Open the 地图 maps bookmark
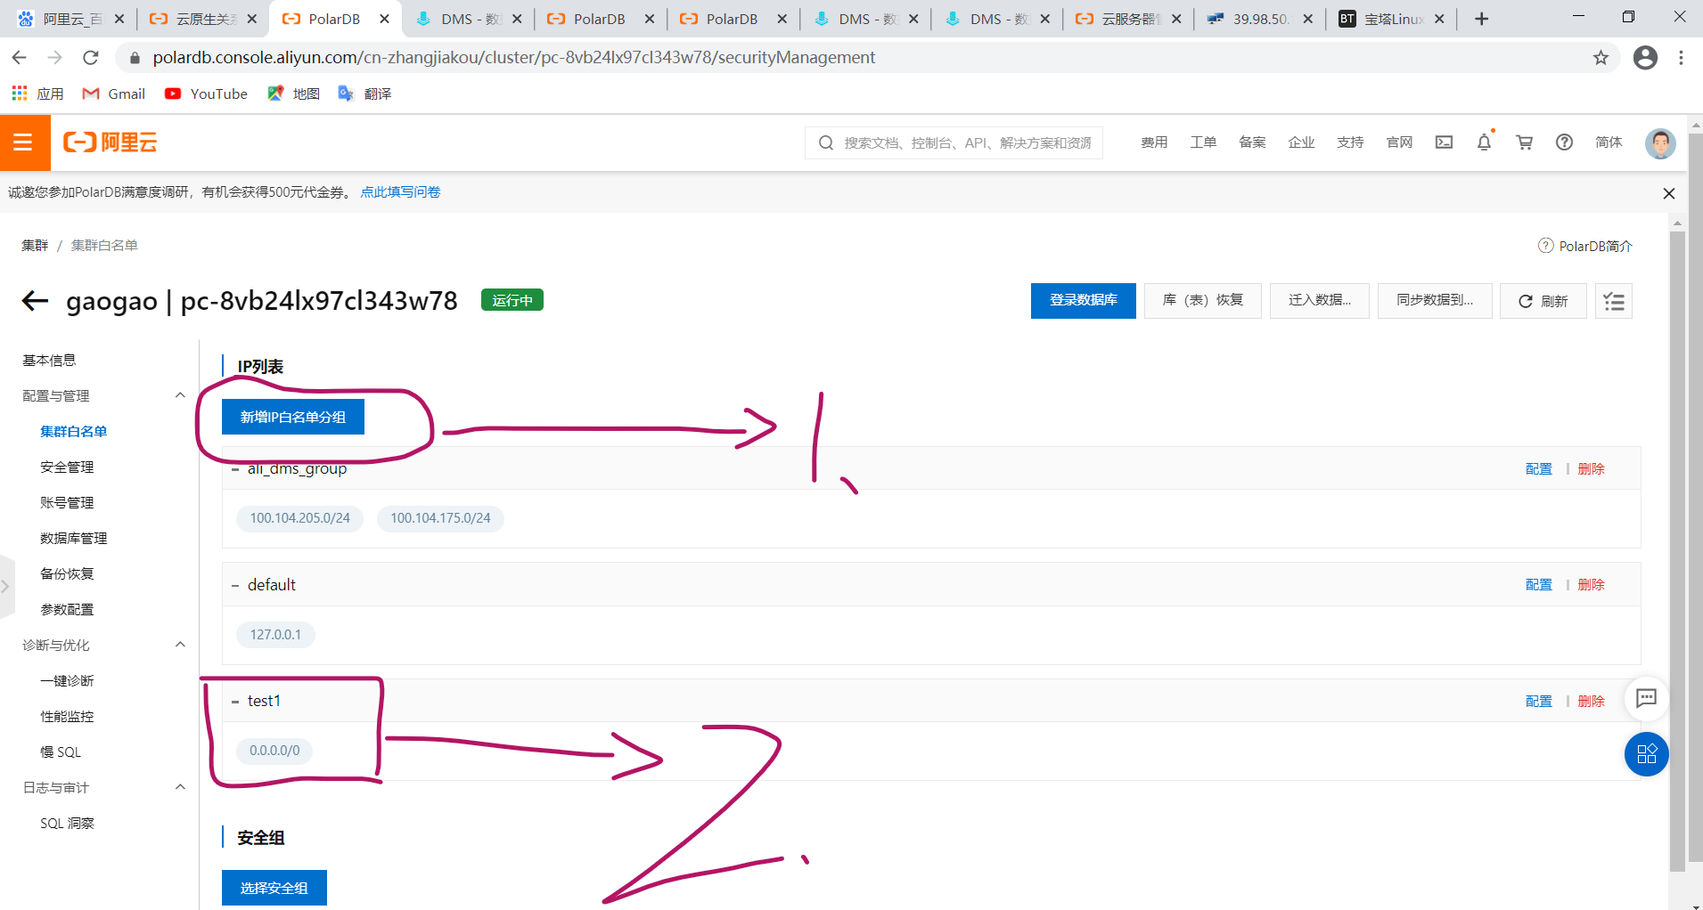The width and height of the screenshot is (1703, 910). coord(293,93)
